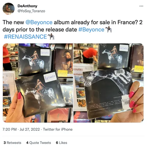
Task: View the 3 Retweets list
Action: pos(12,143)
